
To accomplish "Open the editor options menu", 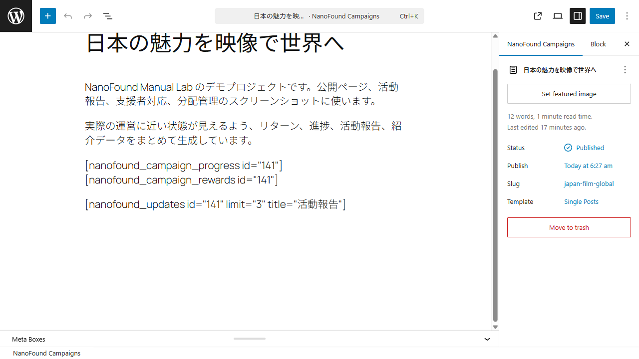I will click(627, 16).
